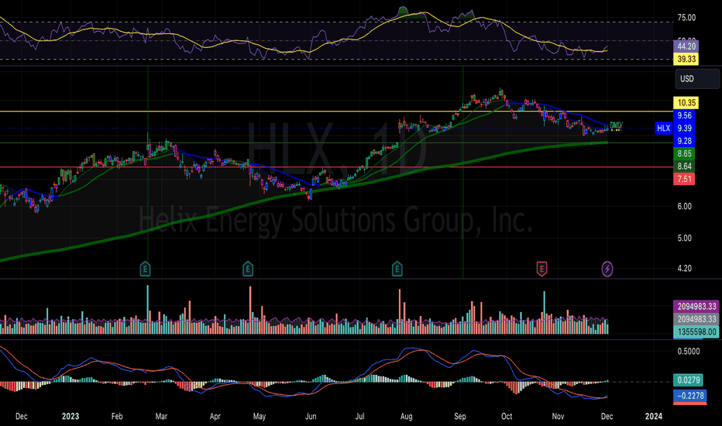This screenshot has height=426, width=722.
Task: Select the 0.0279 MACD histogram value
Action: tap(688, 380)
